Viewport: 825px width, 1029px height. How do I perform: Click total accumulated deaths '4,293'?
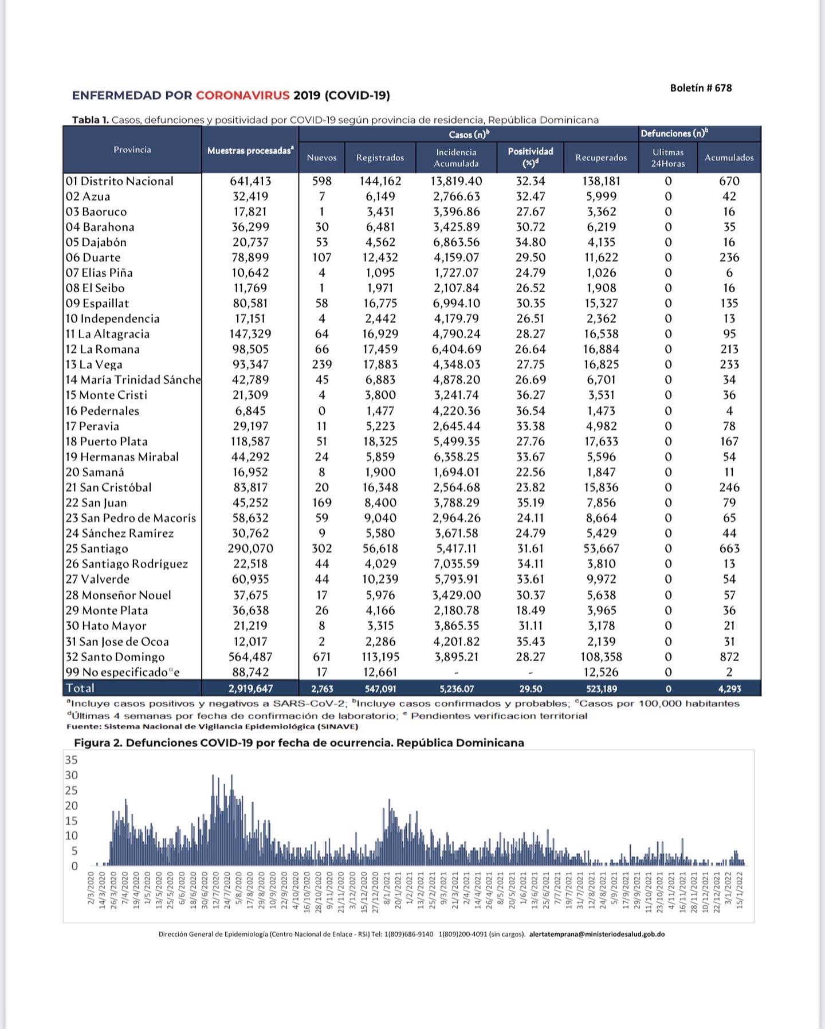[x=729, y=689]
